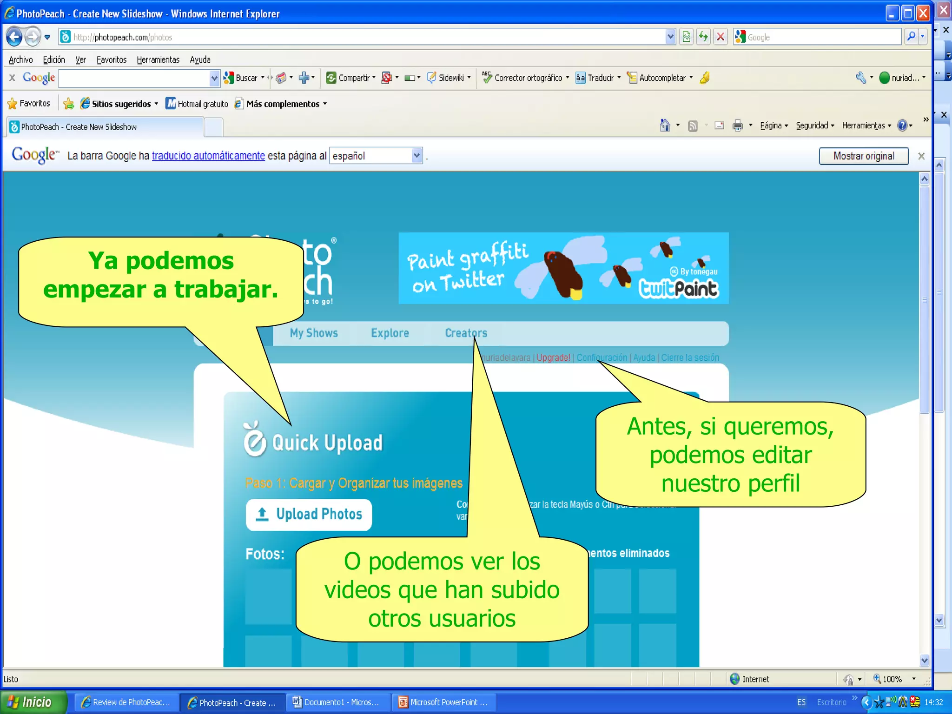
Task: Expand the Google Toolbar search box dropdown
Action: point(214,78)
